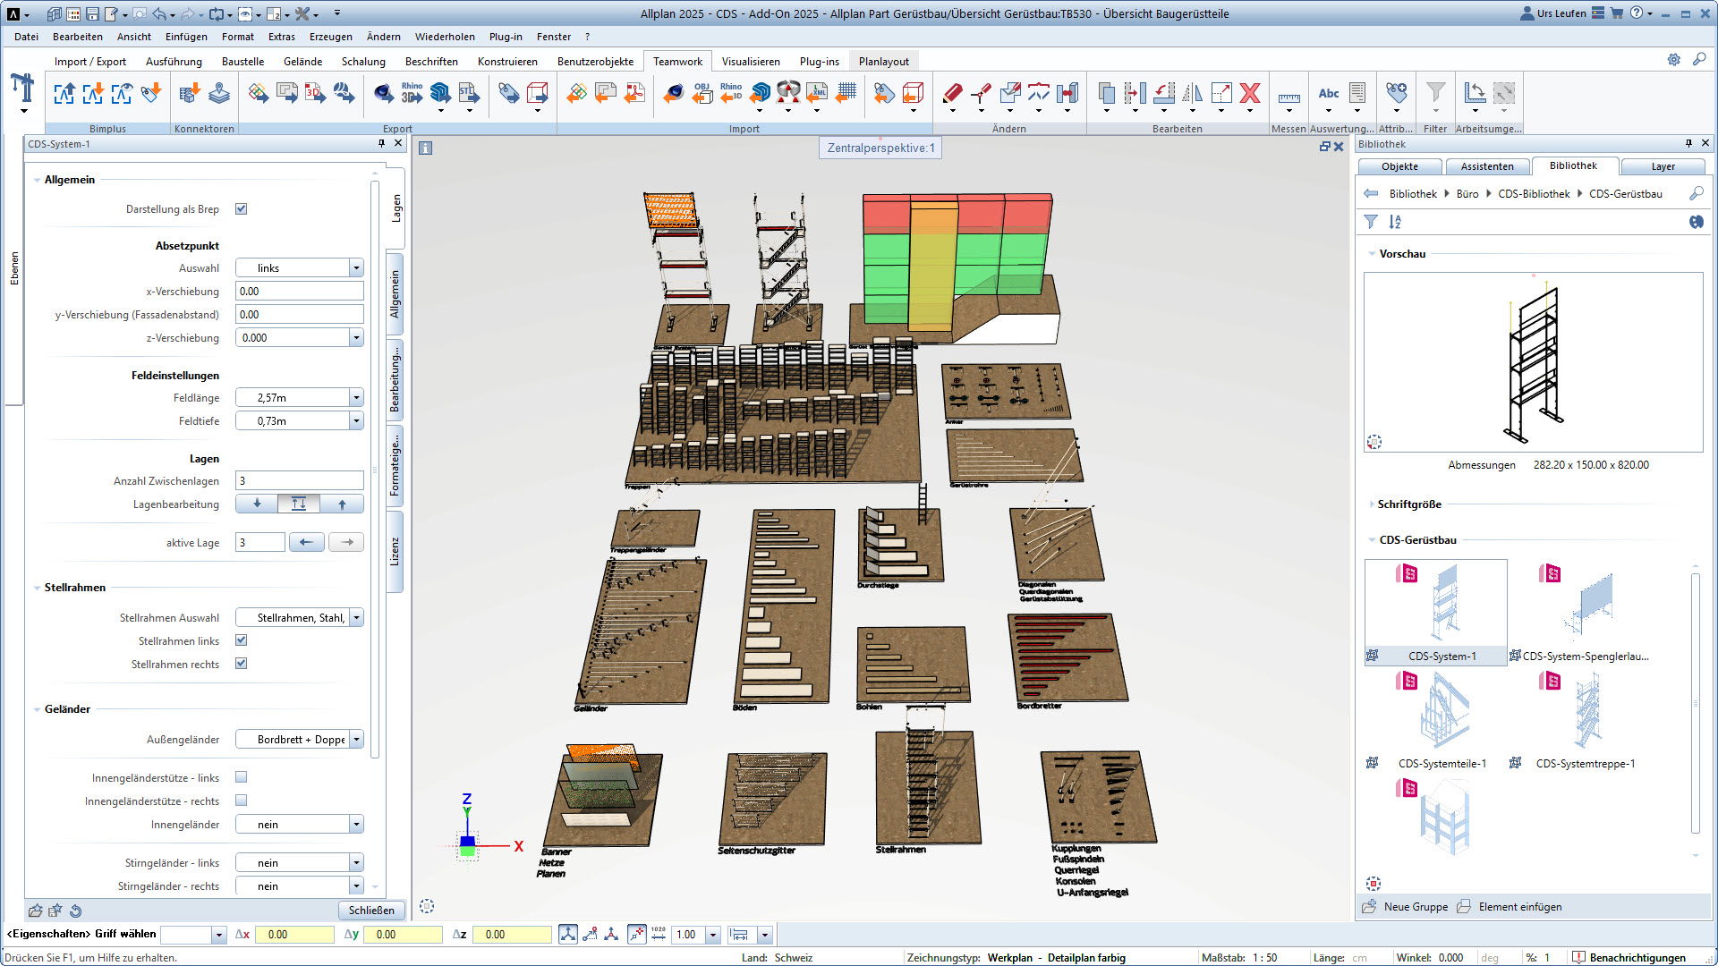The width and height of the screenshot is (1718, 966).
Task: Click the Δx coordinate input field
Action: point(294,935)
